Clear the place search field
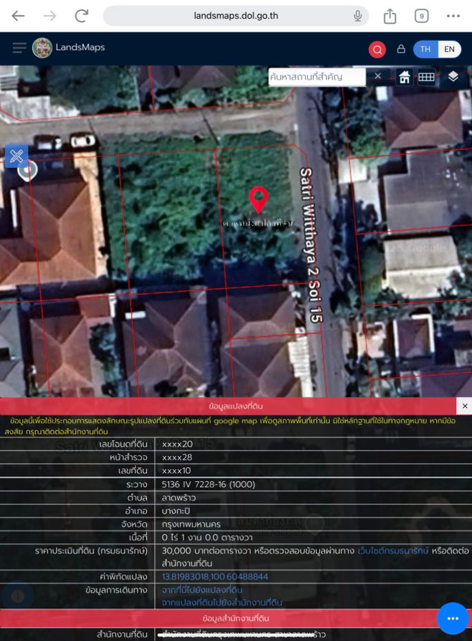Viewport: 472px width, 641px height. 377,76
